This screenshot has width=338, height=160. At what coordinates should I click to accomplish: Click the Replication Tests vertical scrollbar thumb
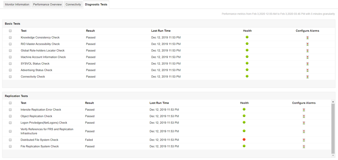[x=333, y=127]
